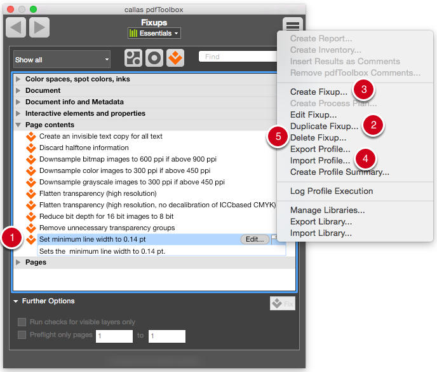Select Downsample bitmap images to 600 ppi
This screenshot has width=437, height=372.
(128, 159)
